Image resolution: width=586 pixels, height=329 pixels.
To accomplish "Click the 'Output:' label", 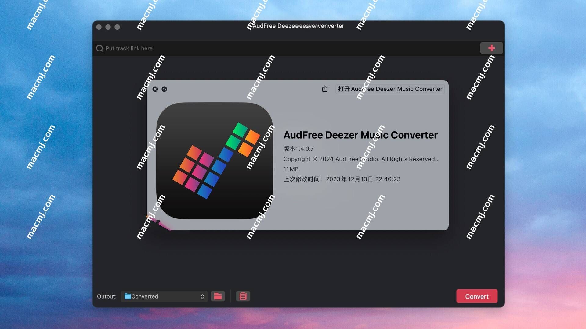I will (x=107, y=296).
